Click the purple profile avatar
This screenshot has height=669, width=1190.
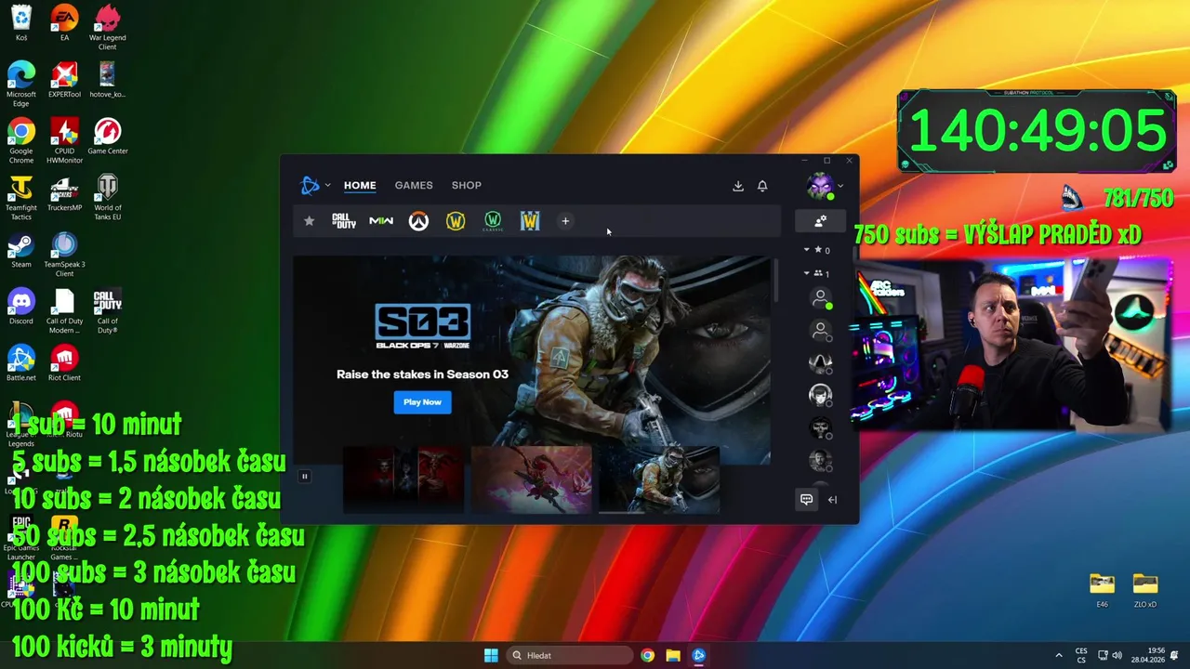819,186
